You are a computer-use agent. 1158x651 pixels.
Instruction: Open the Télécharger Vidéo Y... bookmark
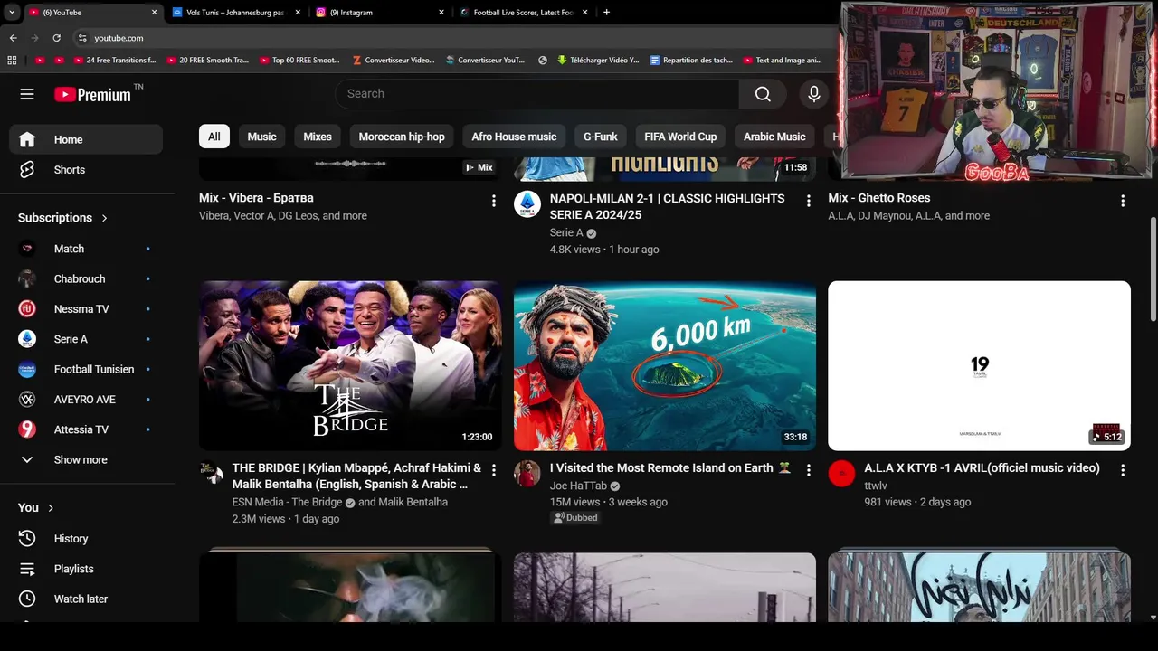coord(598,61)
